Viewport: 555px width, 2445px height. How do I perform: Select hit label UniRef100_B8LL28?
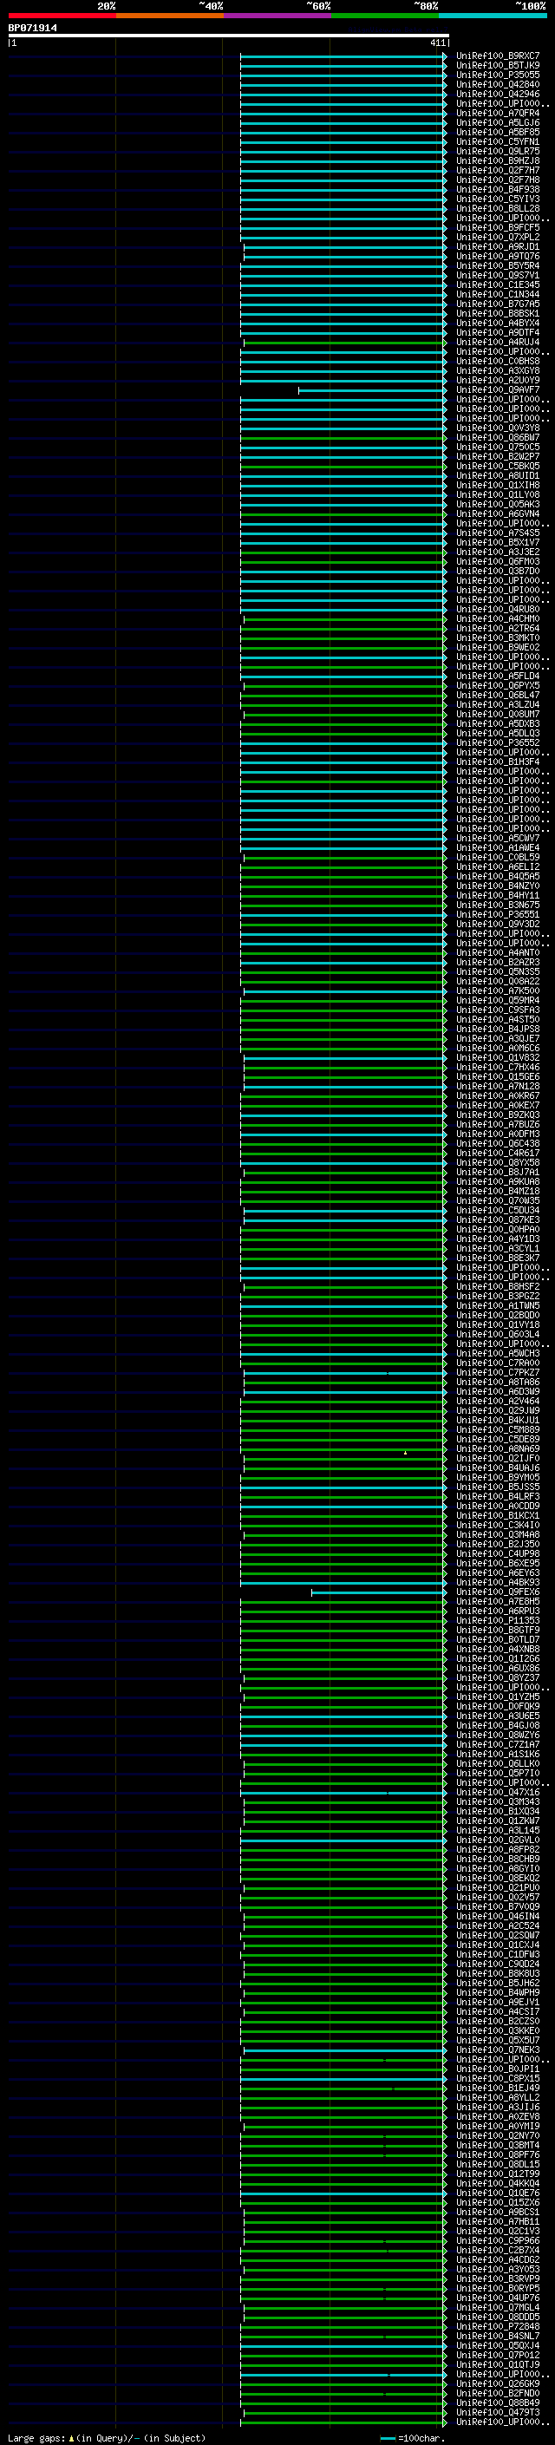click(498, 209)
